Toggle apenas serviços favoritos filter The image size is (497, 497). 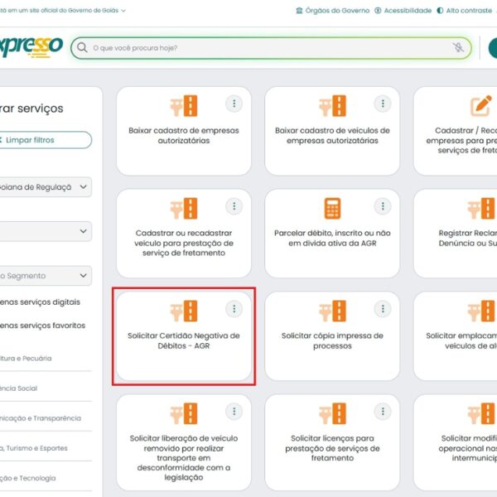coord(42,326)
